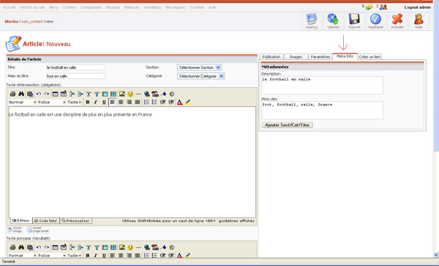This screenshot has width=439, height=266.
Task: Switch intro editor to Code html view
Action: pyautogui.click(x=46, y=221)
